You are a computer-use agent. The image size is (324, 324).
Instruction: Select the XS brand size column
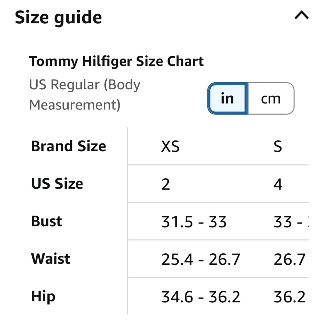coord(170,146)
